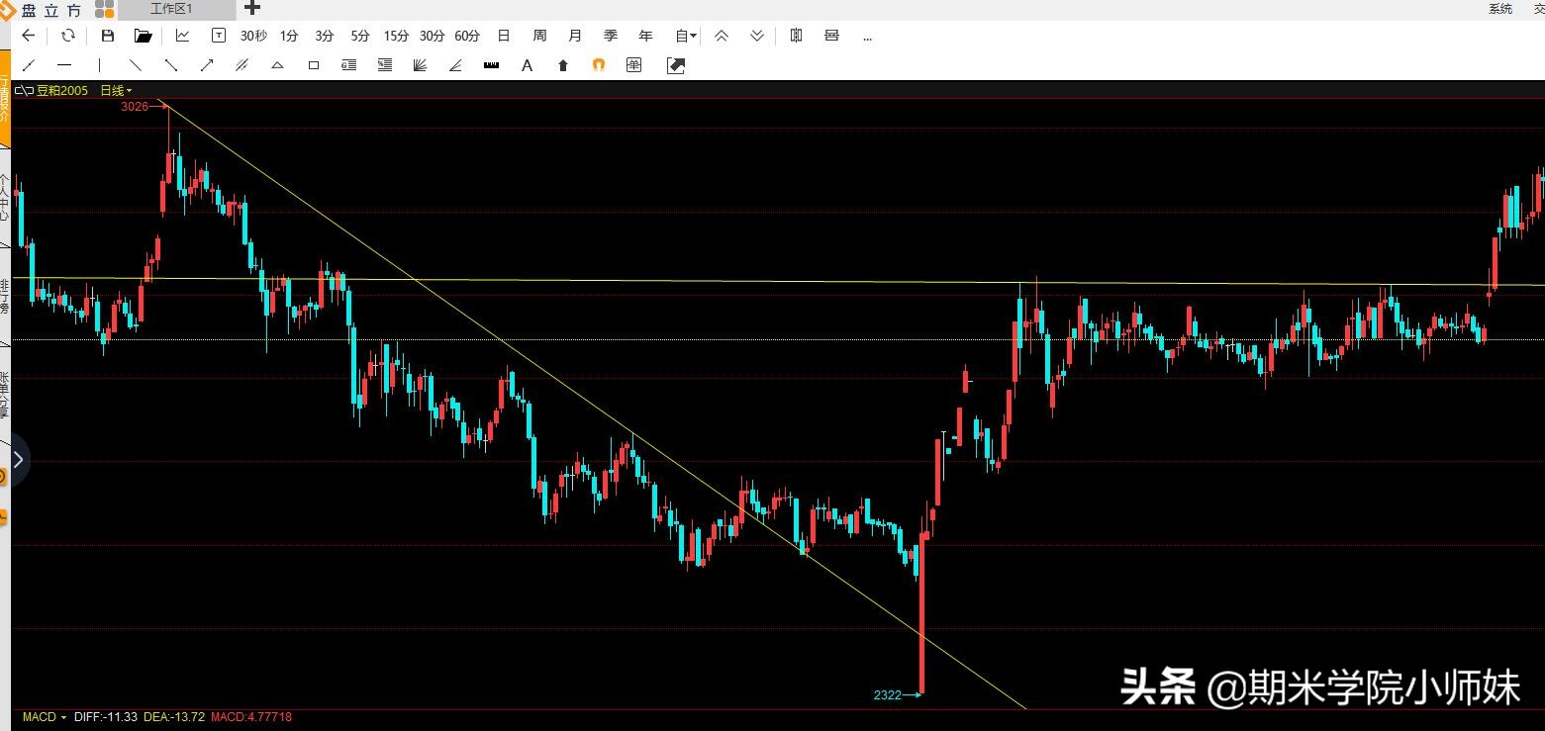Select the ruler measurement tool
The height and width of the screenshot is (731, 1545).
[491, 65]
